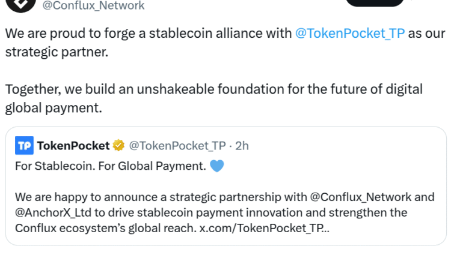The height and width of the screenshot is (258, 451).
Task: Open the gray @TokenPocket_TP handle in quote
Action: pos(177,145)
